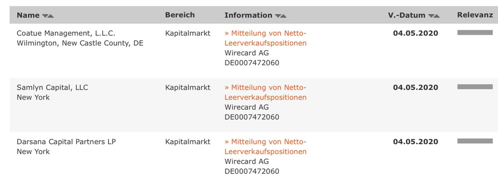Click the Bereich column header
Screen dimensions: 498x186
click(x=180, y=15)
